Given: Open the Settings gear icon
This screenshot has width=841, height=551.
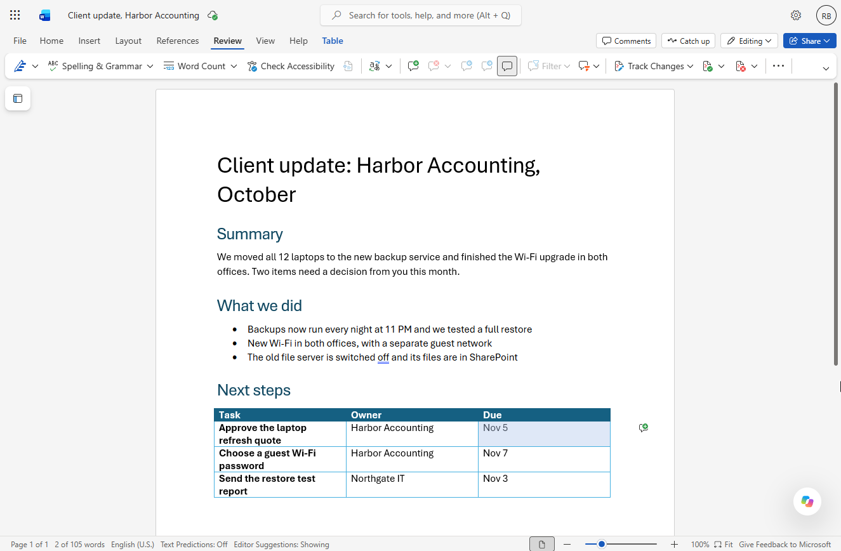Looking at the screenshot, I should pos(796,15).
